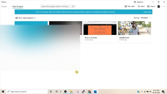This screenshot has height=94, width=167.
Task: Click the network tray icon
Action: click(x=145, y=92)
